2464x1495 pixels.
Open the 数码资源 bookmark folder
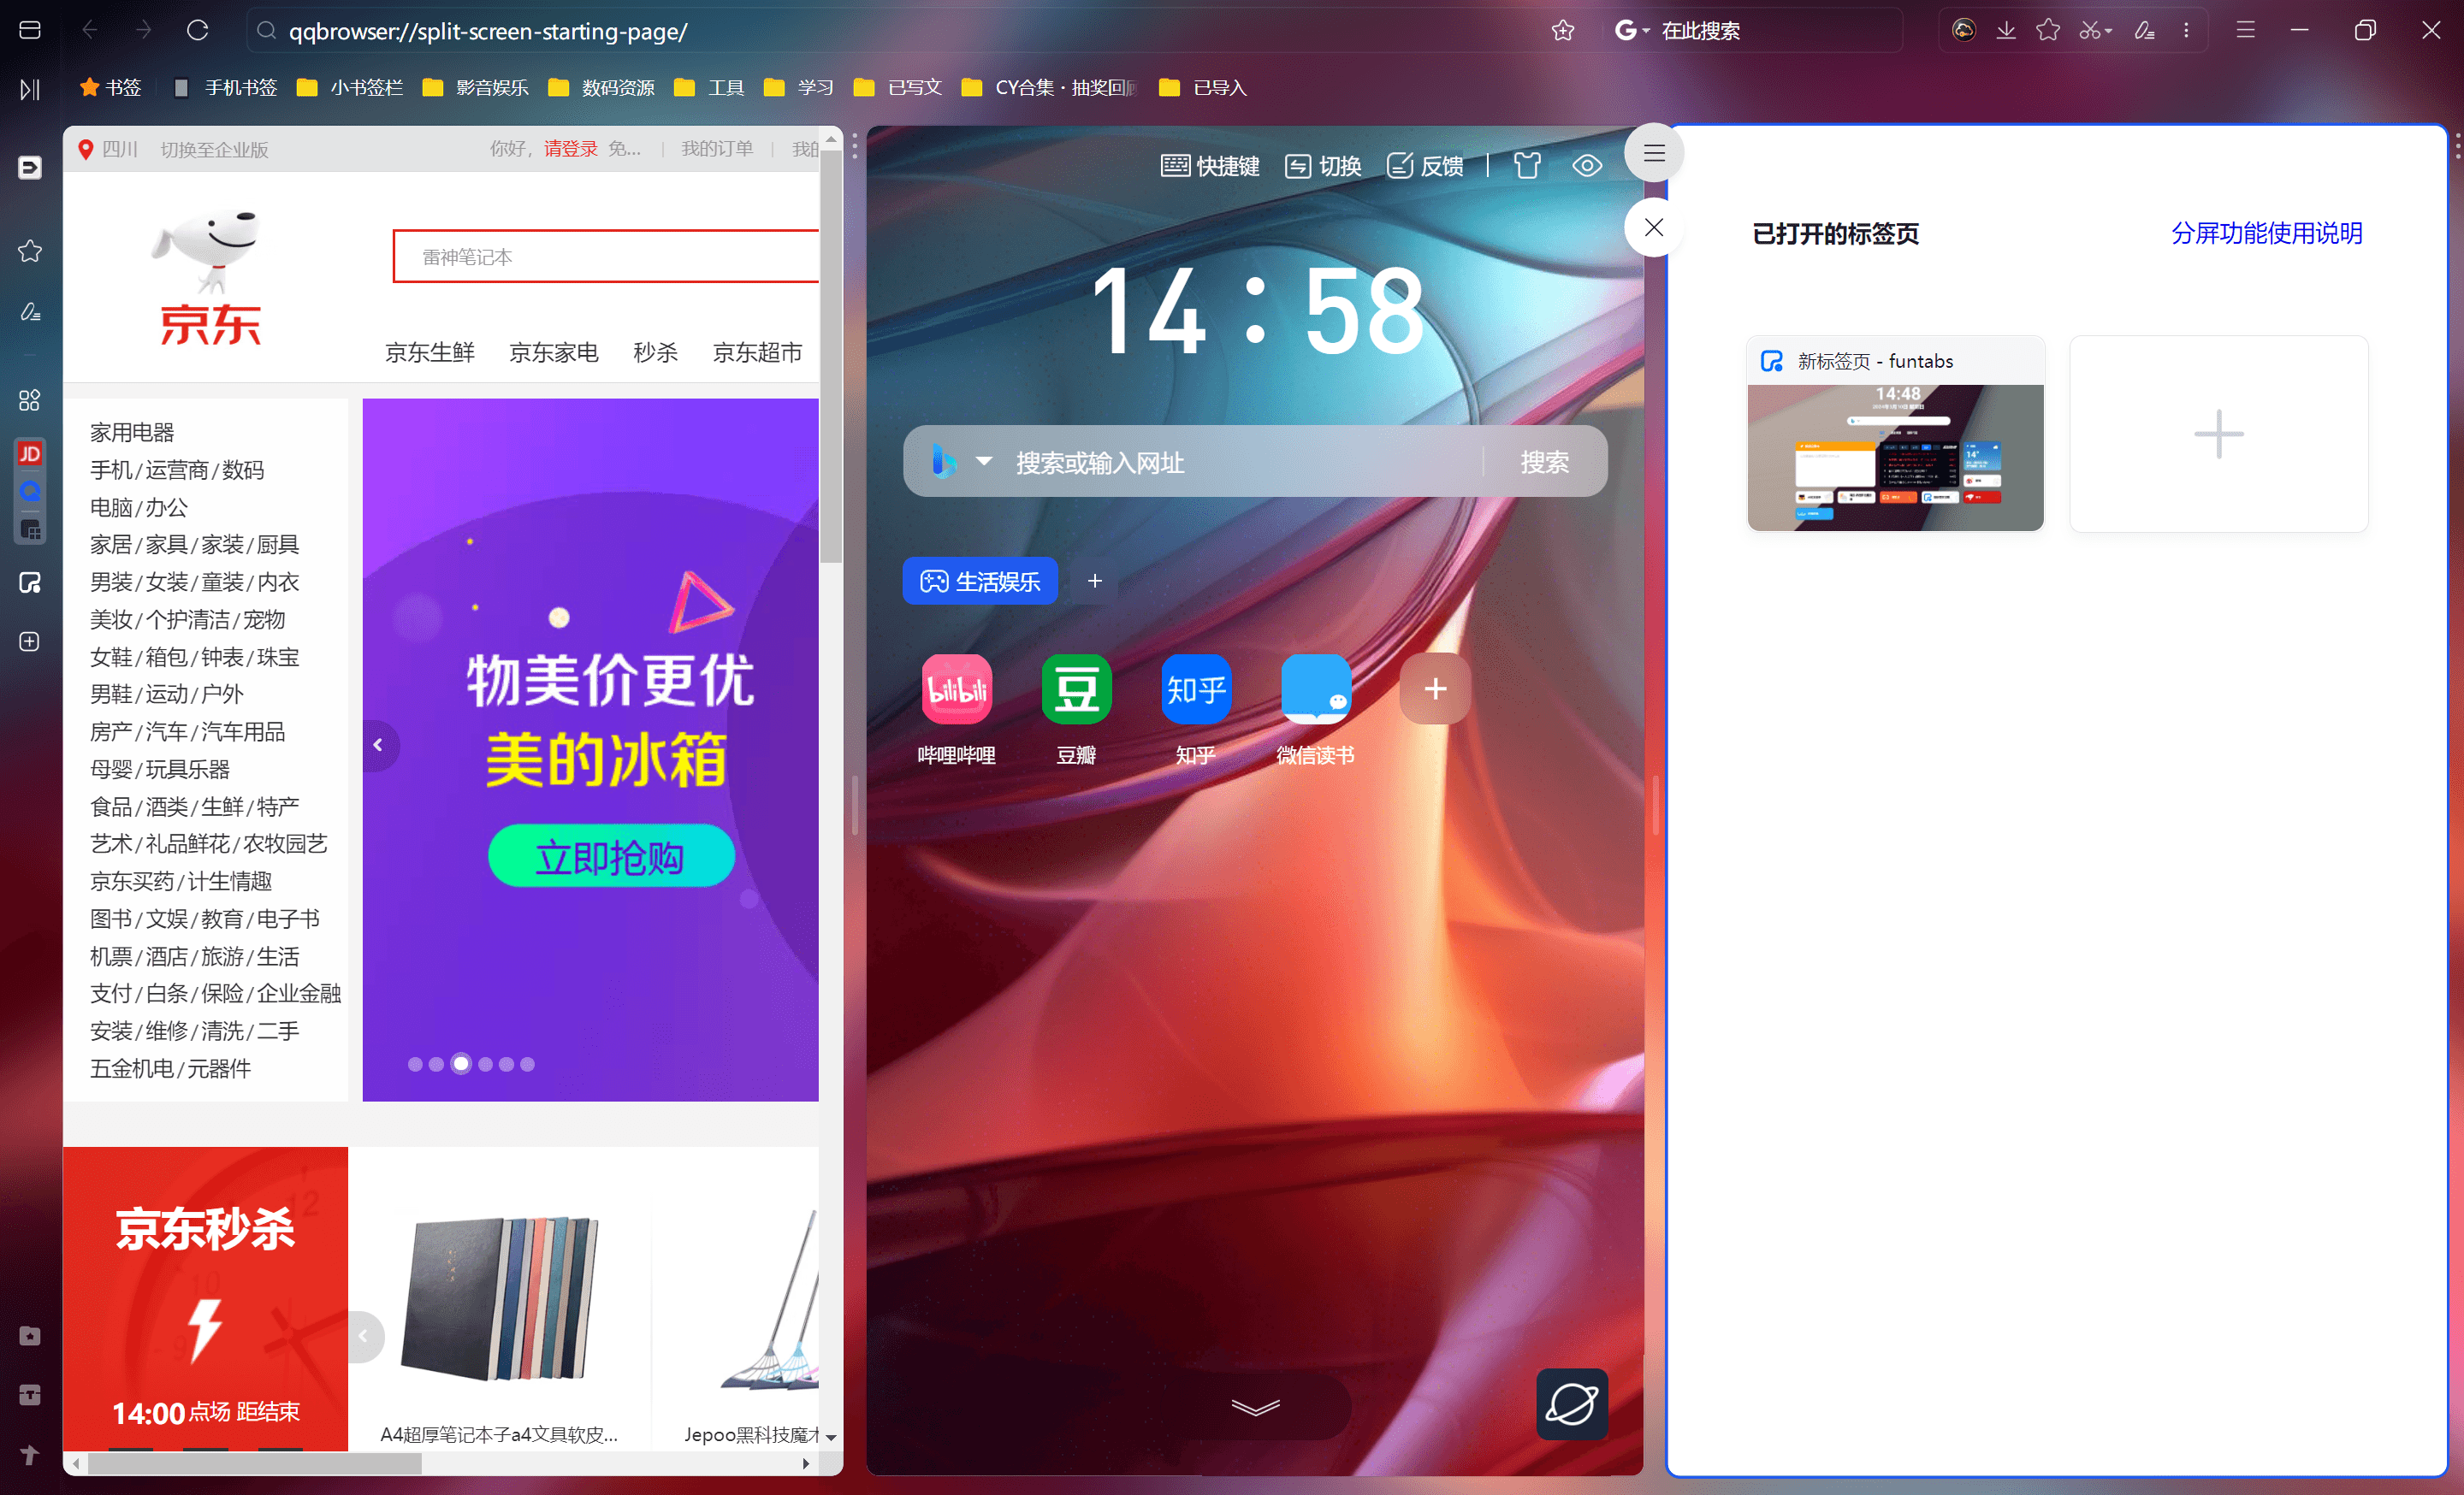pyautogui.click(x=602, y=88)
